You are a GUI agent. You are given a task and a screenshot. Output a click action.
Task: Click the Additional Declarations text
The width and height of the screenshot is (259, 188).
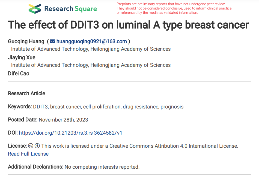(74, 167)
